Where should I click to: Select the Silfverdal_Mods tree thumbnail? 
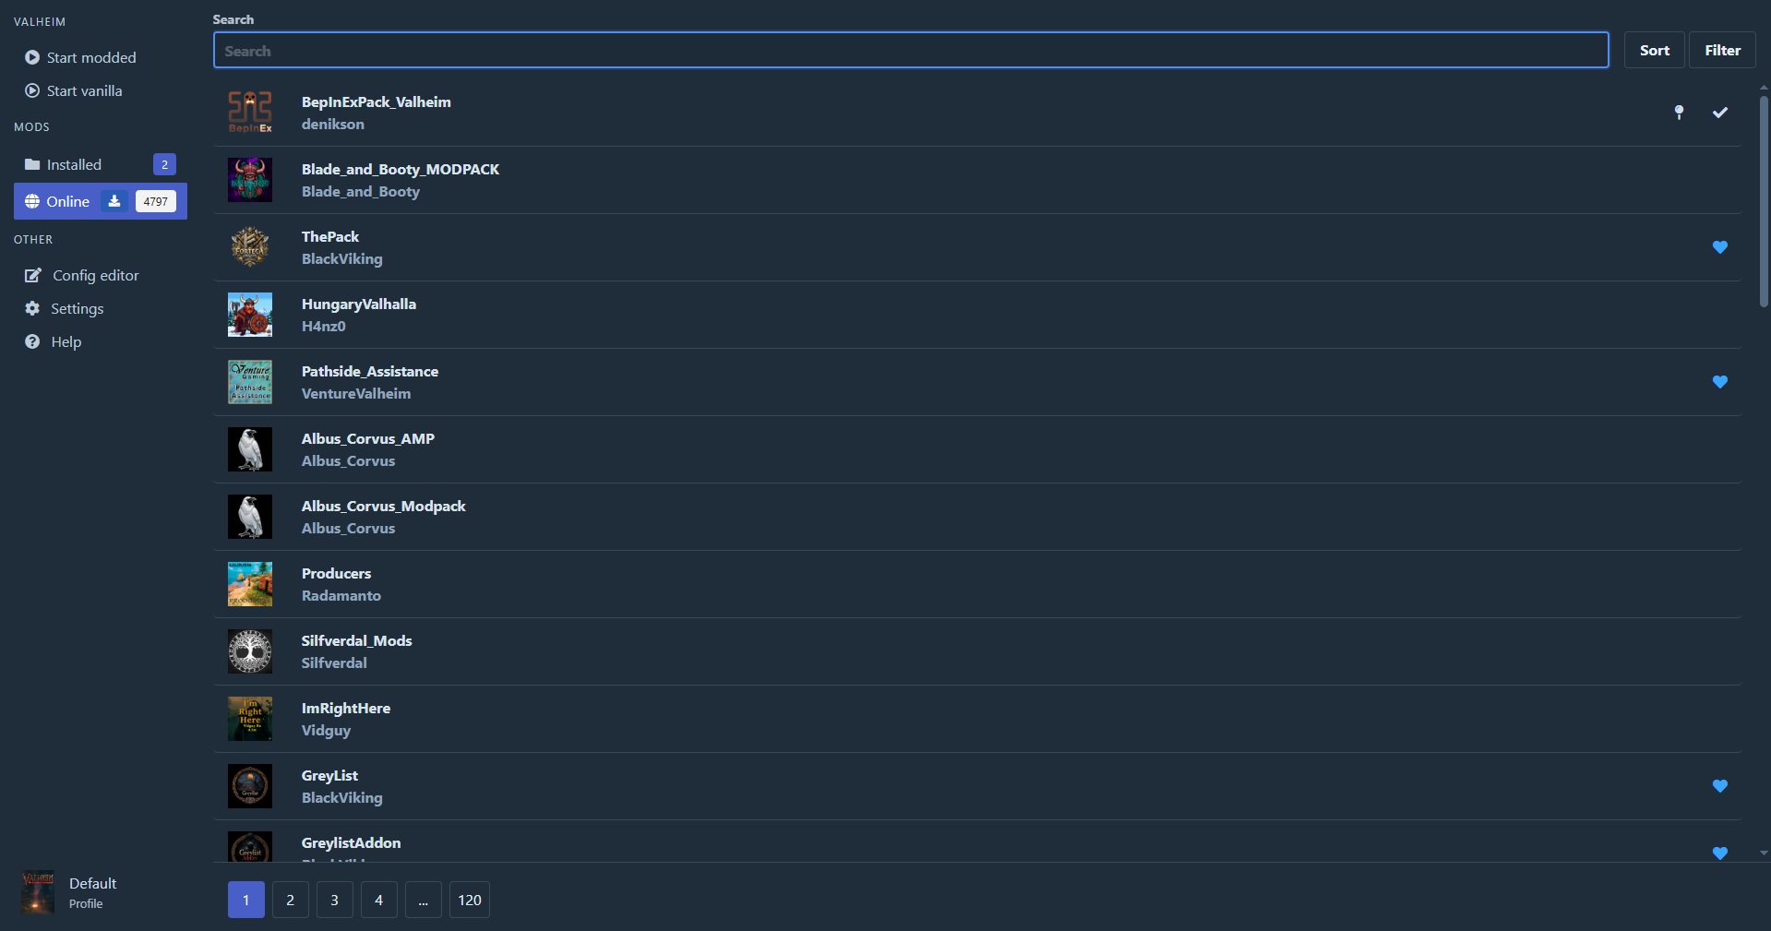[x=250, y=651]
